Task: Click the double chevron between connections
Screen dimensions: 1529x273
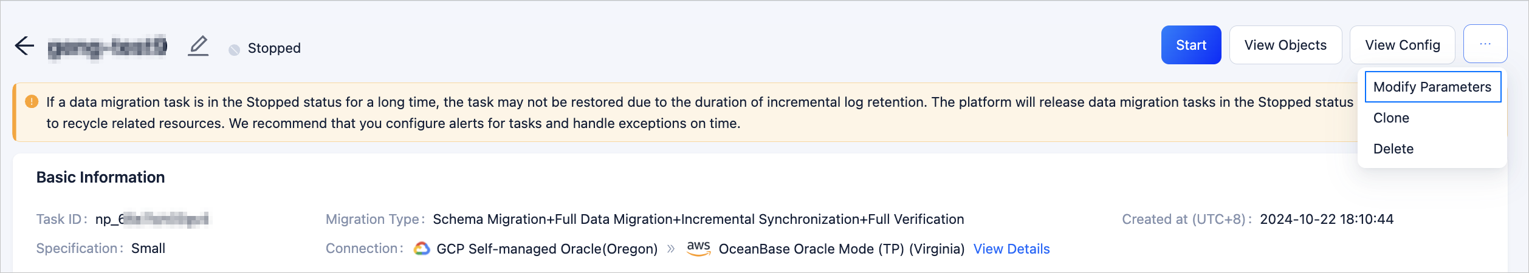Action: point(671,249)
